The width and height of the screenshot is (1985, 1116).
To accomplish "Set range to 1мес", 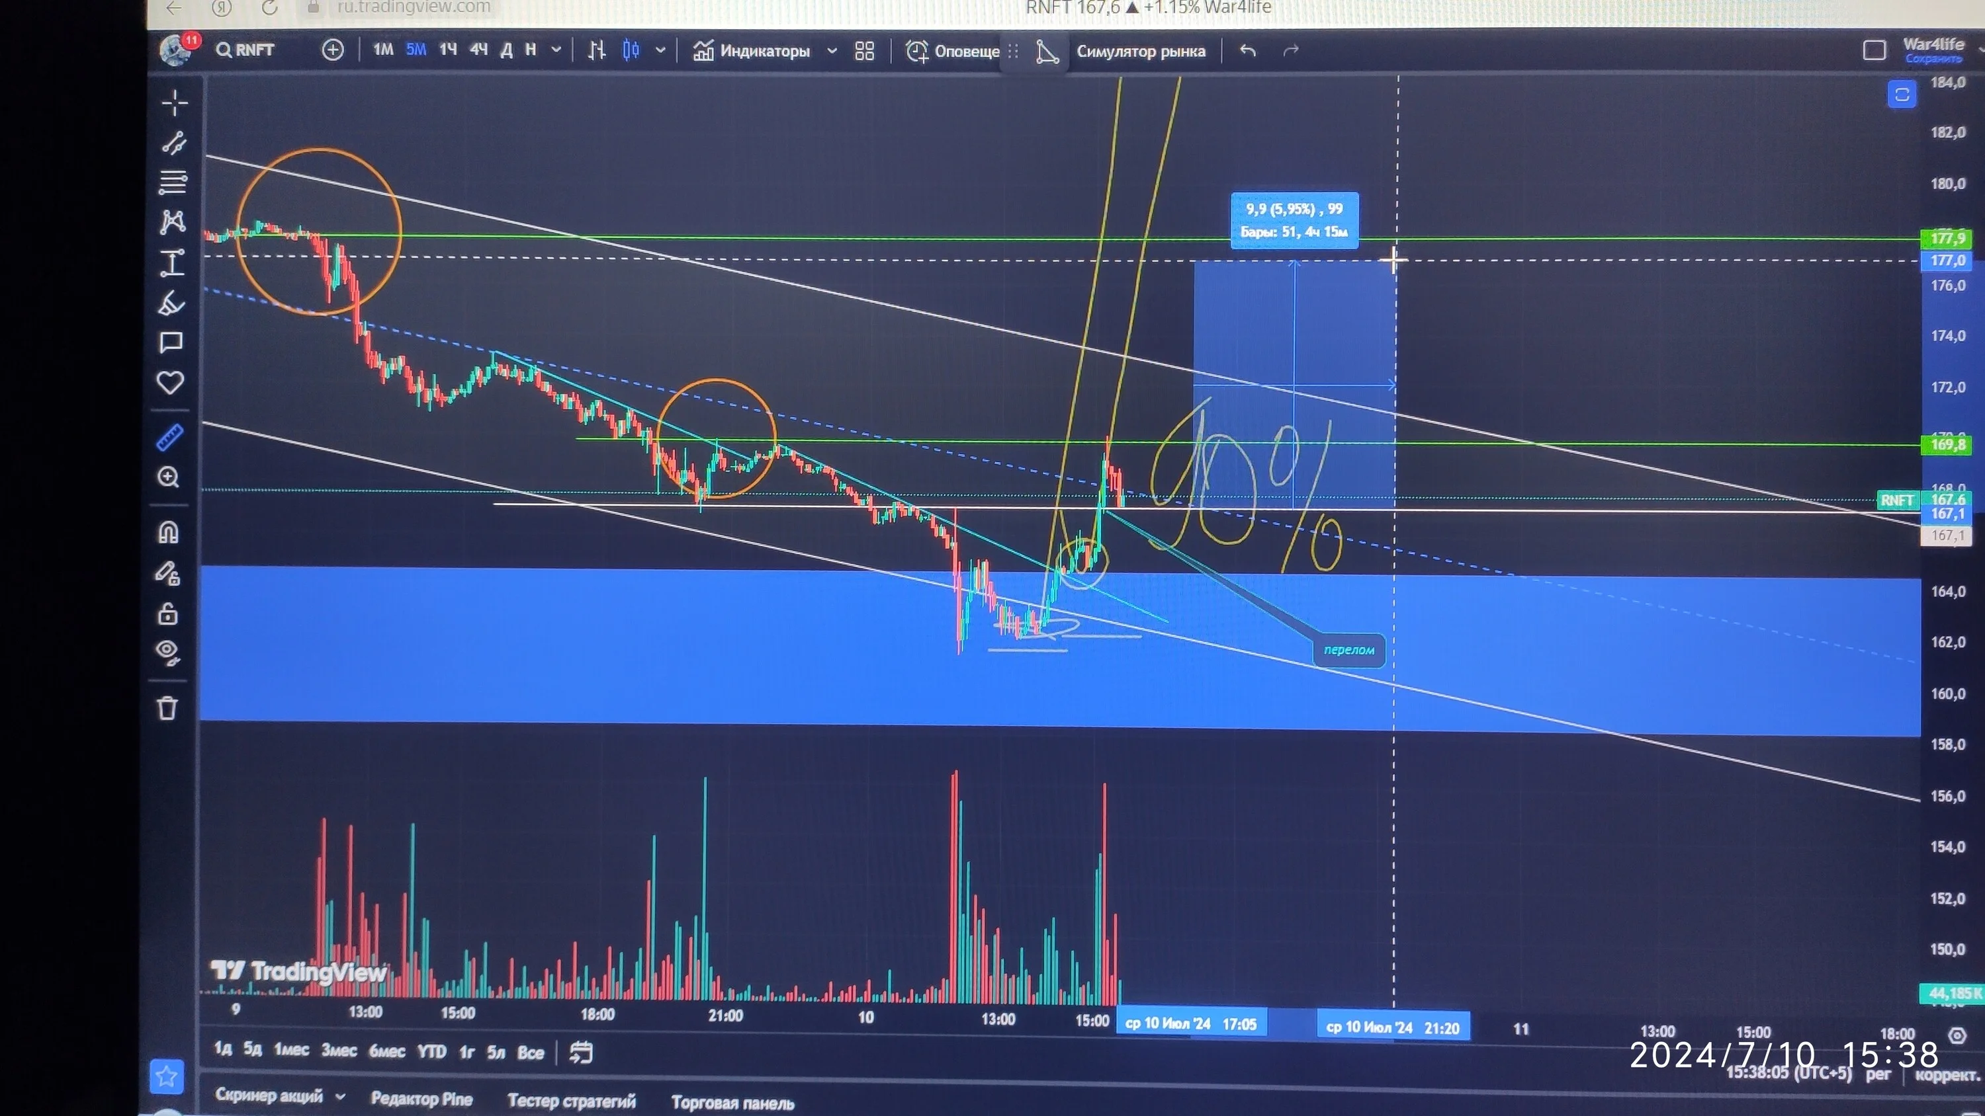I will 291,1049.
